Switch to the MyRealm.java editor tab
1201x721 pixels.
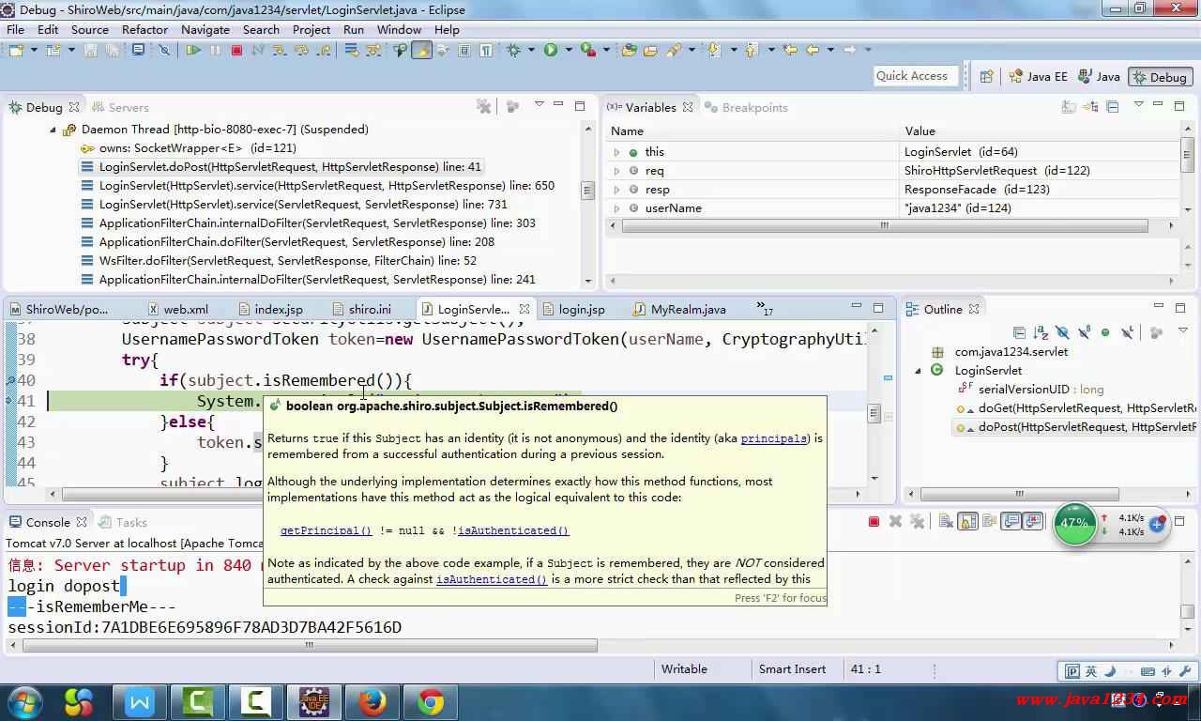[679, 309]
